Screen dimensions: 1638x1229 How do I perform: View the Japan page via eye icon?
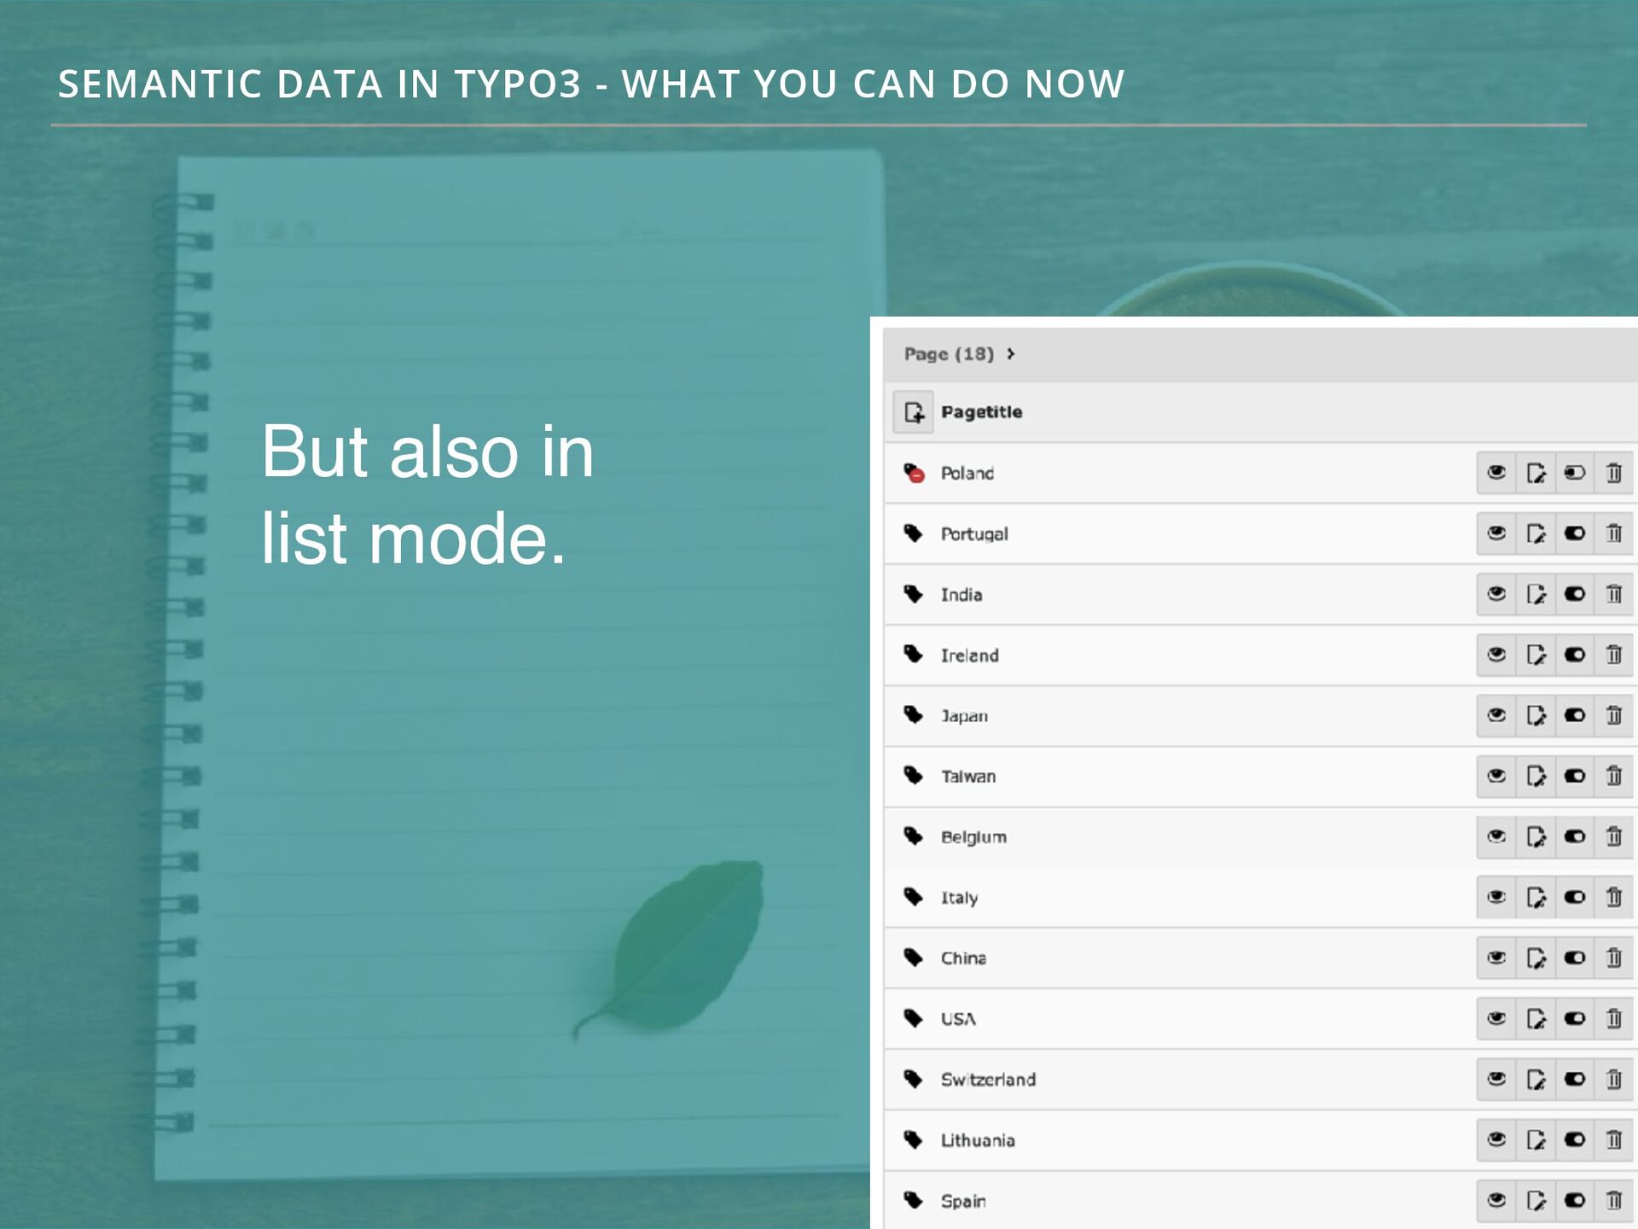1496,715
